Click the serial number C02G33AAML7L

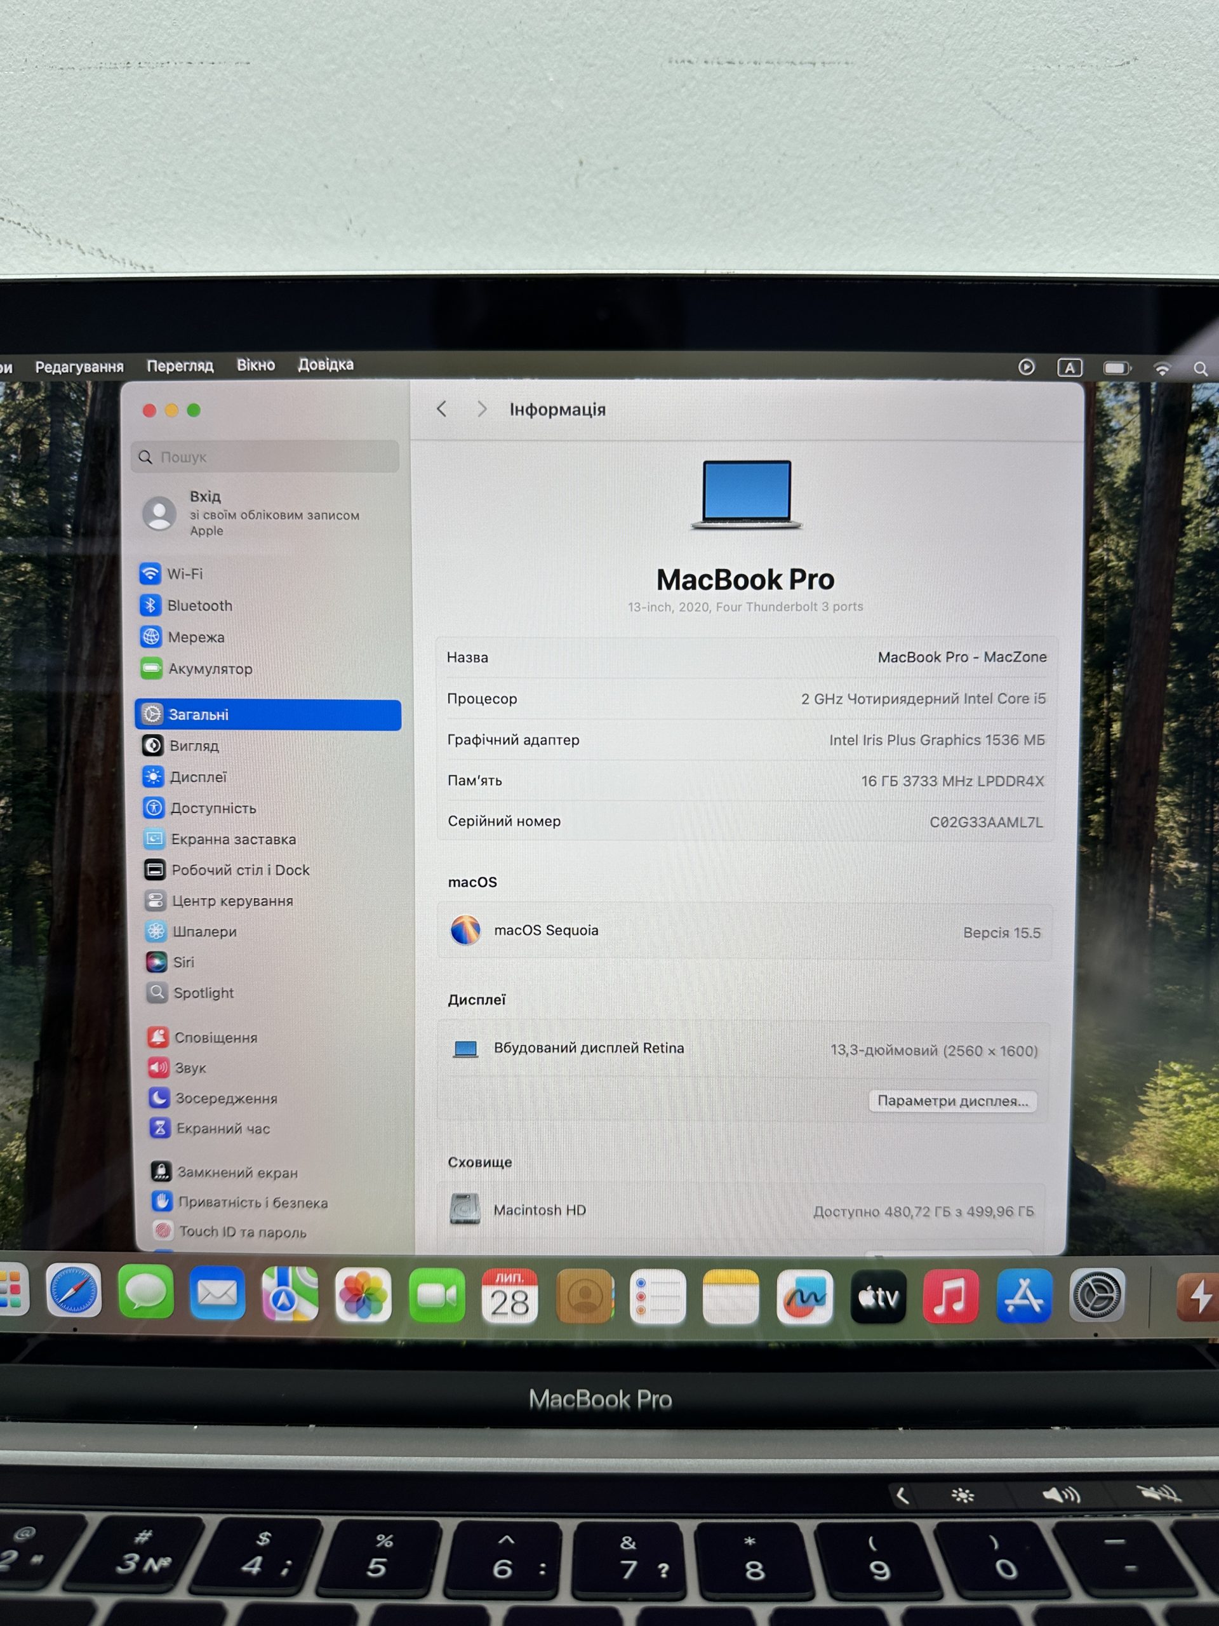(x=986, y=822)
